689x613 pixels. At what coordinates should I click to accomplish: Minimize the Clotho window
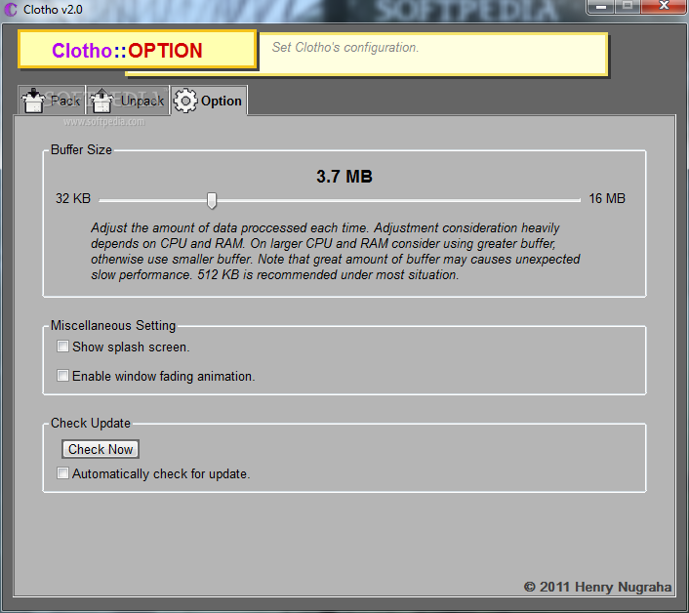[x=600, y=7]
